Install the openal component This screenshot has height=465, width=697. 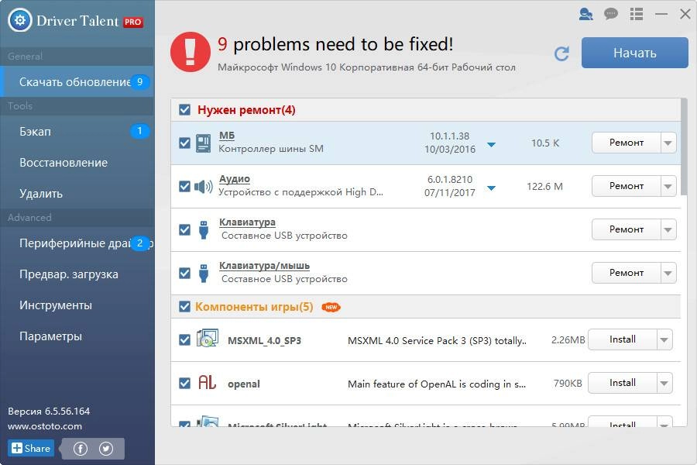point(623,383)
